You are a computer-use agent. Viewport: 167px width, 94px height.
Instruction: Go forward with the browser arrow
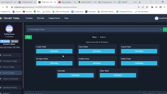tap(3, 7)
